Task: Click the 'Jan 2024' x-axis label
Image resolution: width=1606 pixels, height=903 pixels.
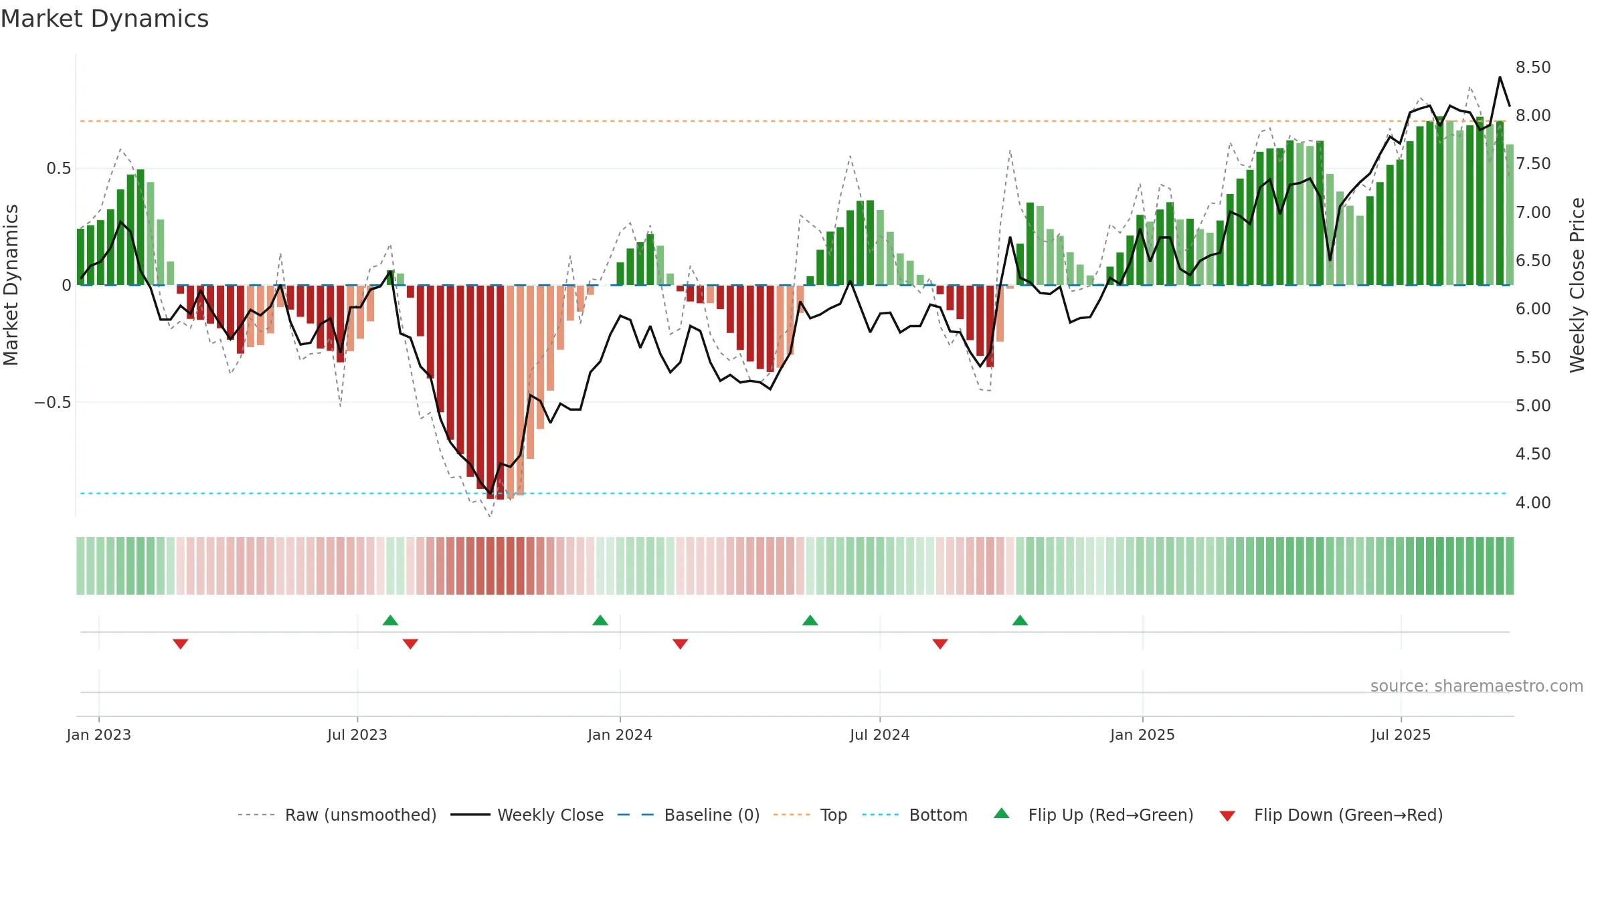Action: tap(620, 734)
